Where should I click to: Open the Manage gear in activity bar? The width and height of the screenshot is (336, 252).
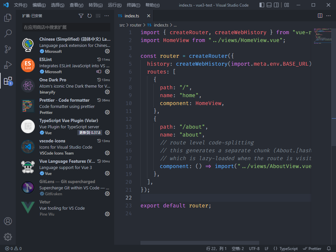coord(8,237)
